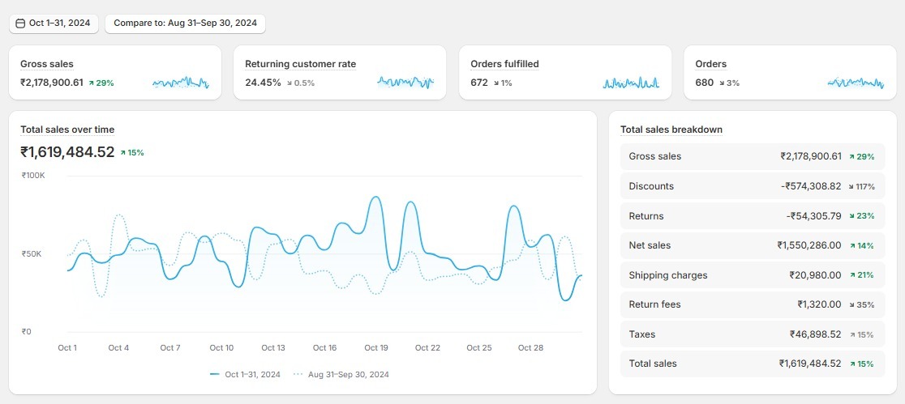The height and width of the screenshot is (404, 905).
Task: Click the Shipping charges breakdown row
Action: tap(752, 275)
